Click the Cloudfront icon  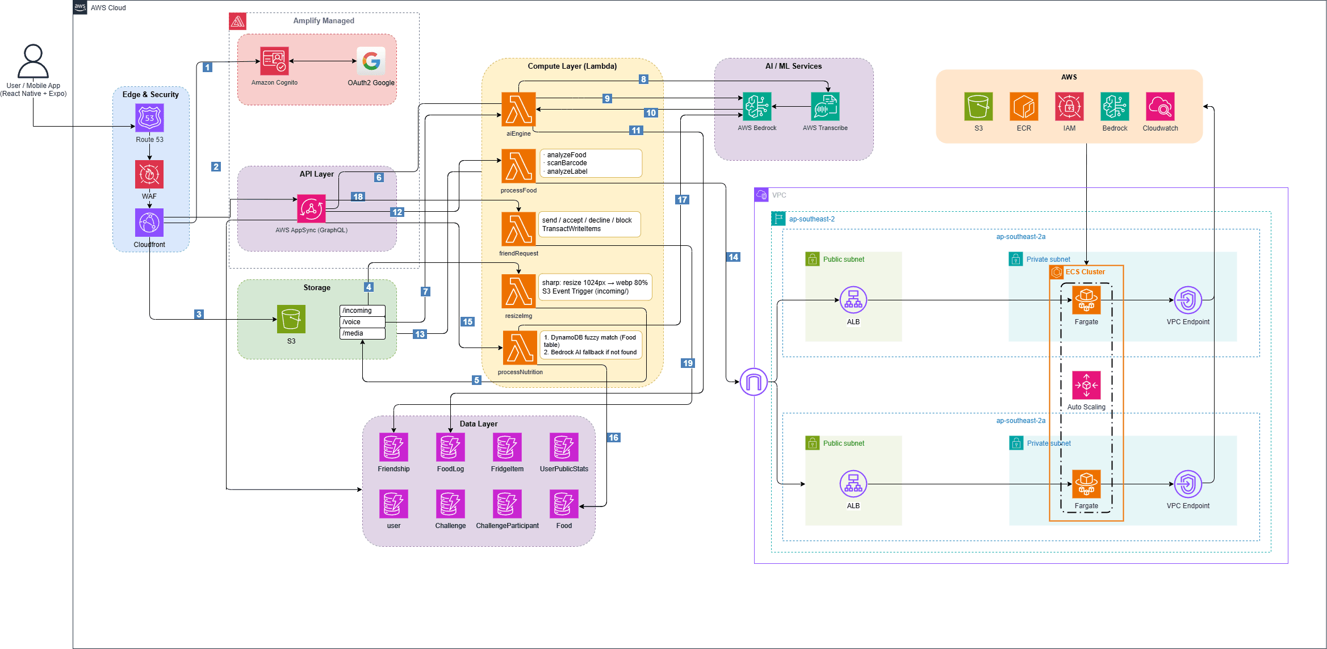point(149,223)
